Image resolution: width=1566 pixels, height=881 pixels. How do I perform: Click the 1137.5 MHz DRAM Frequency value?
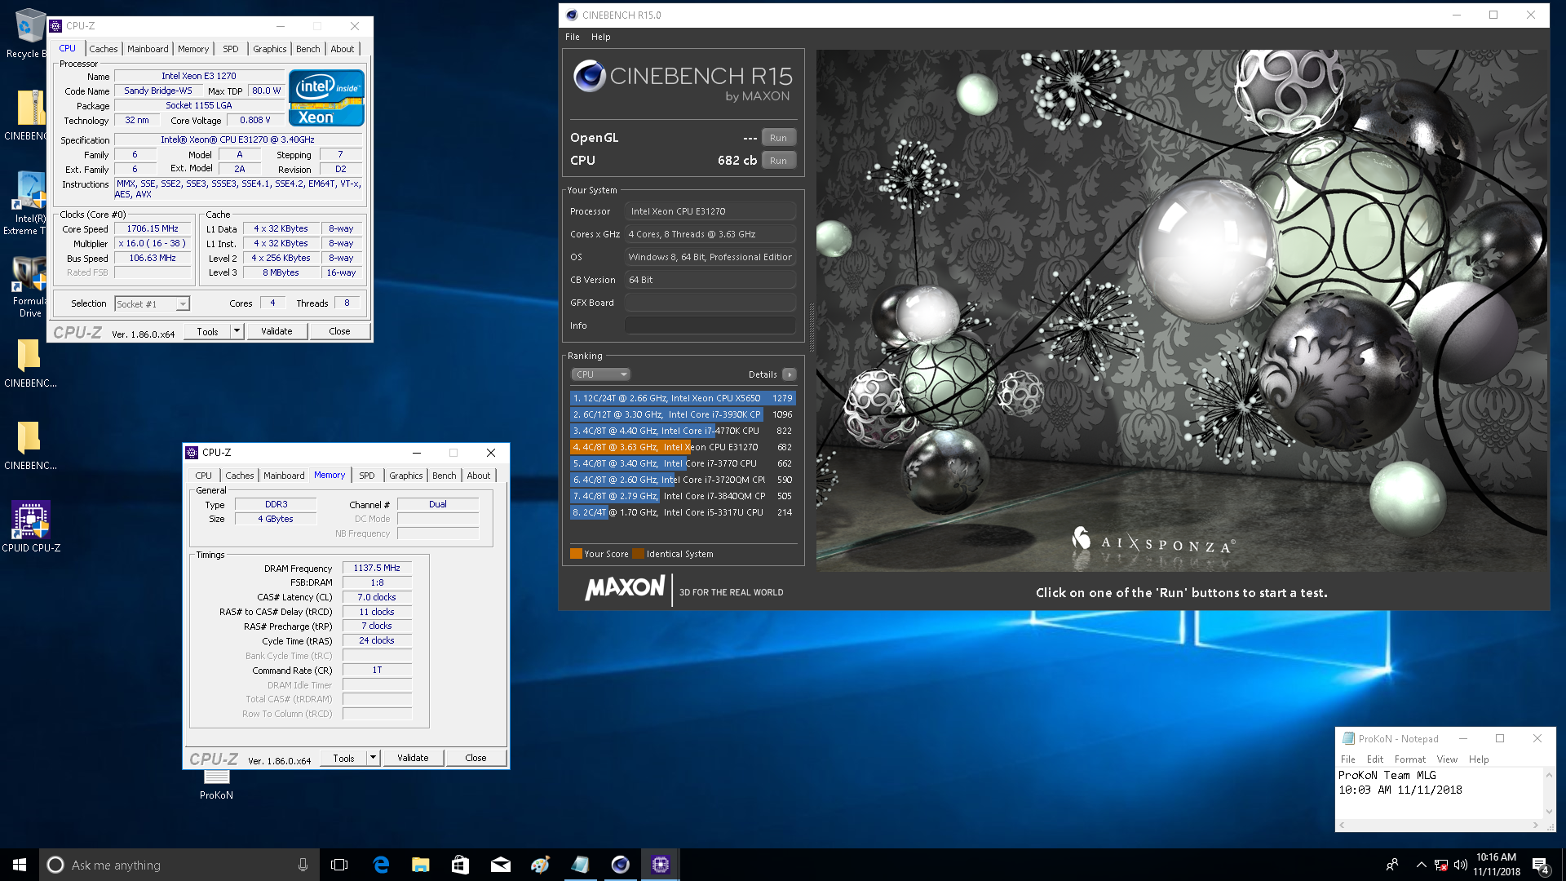377,568
